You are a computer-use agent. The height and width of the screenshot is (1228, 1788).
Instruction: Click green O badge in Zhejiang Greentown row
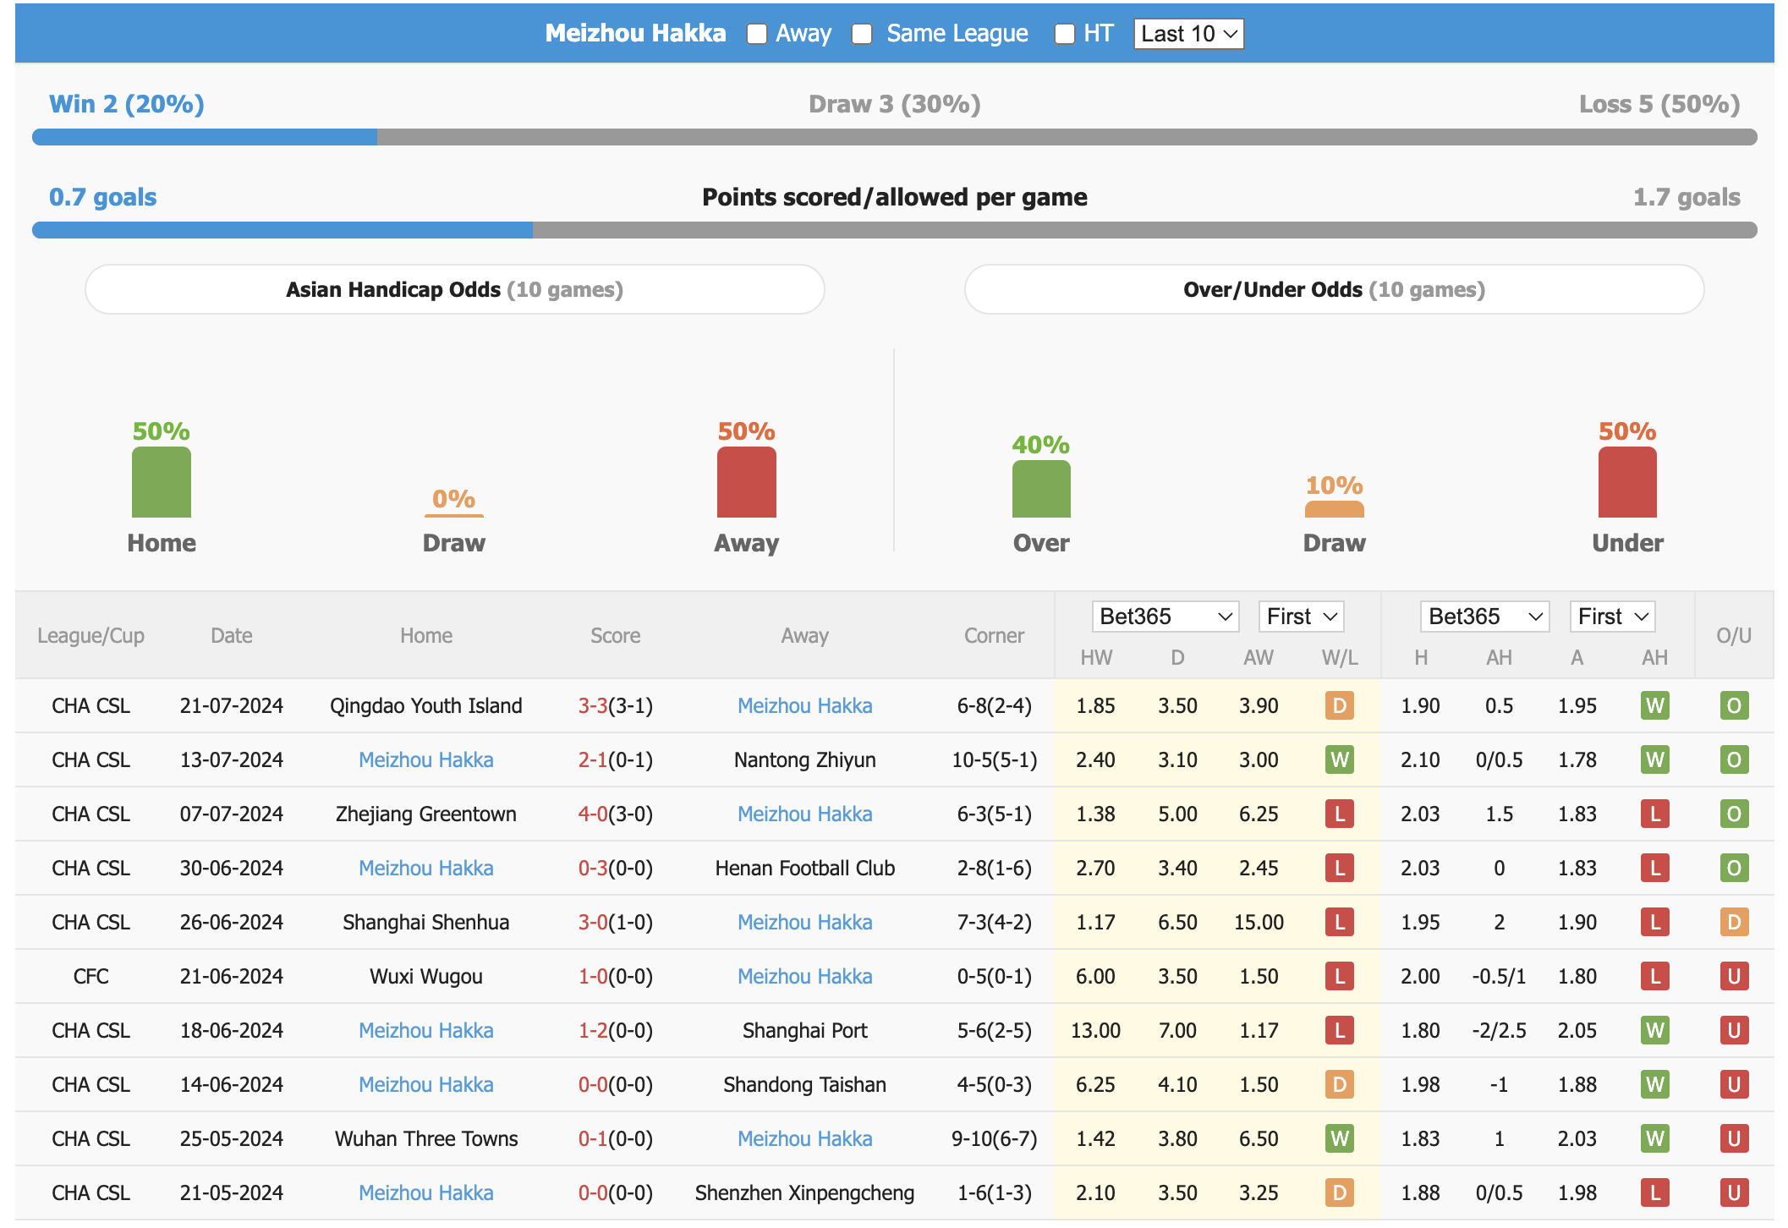(x=1733, y=814)
